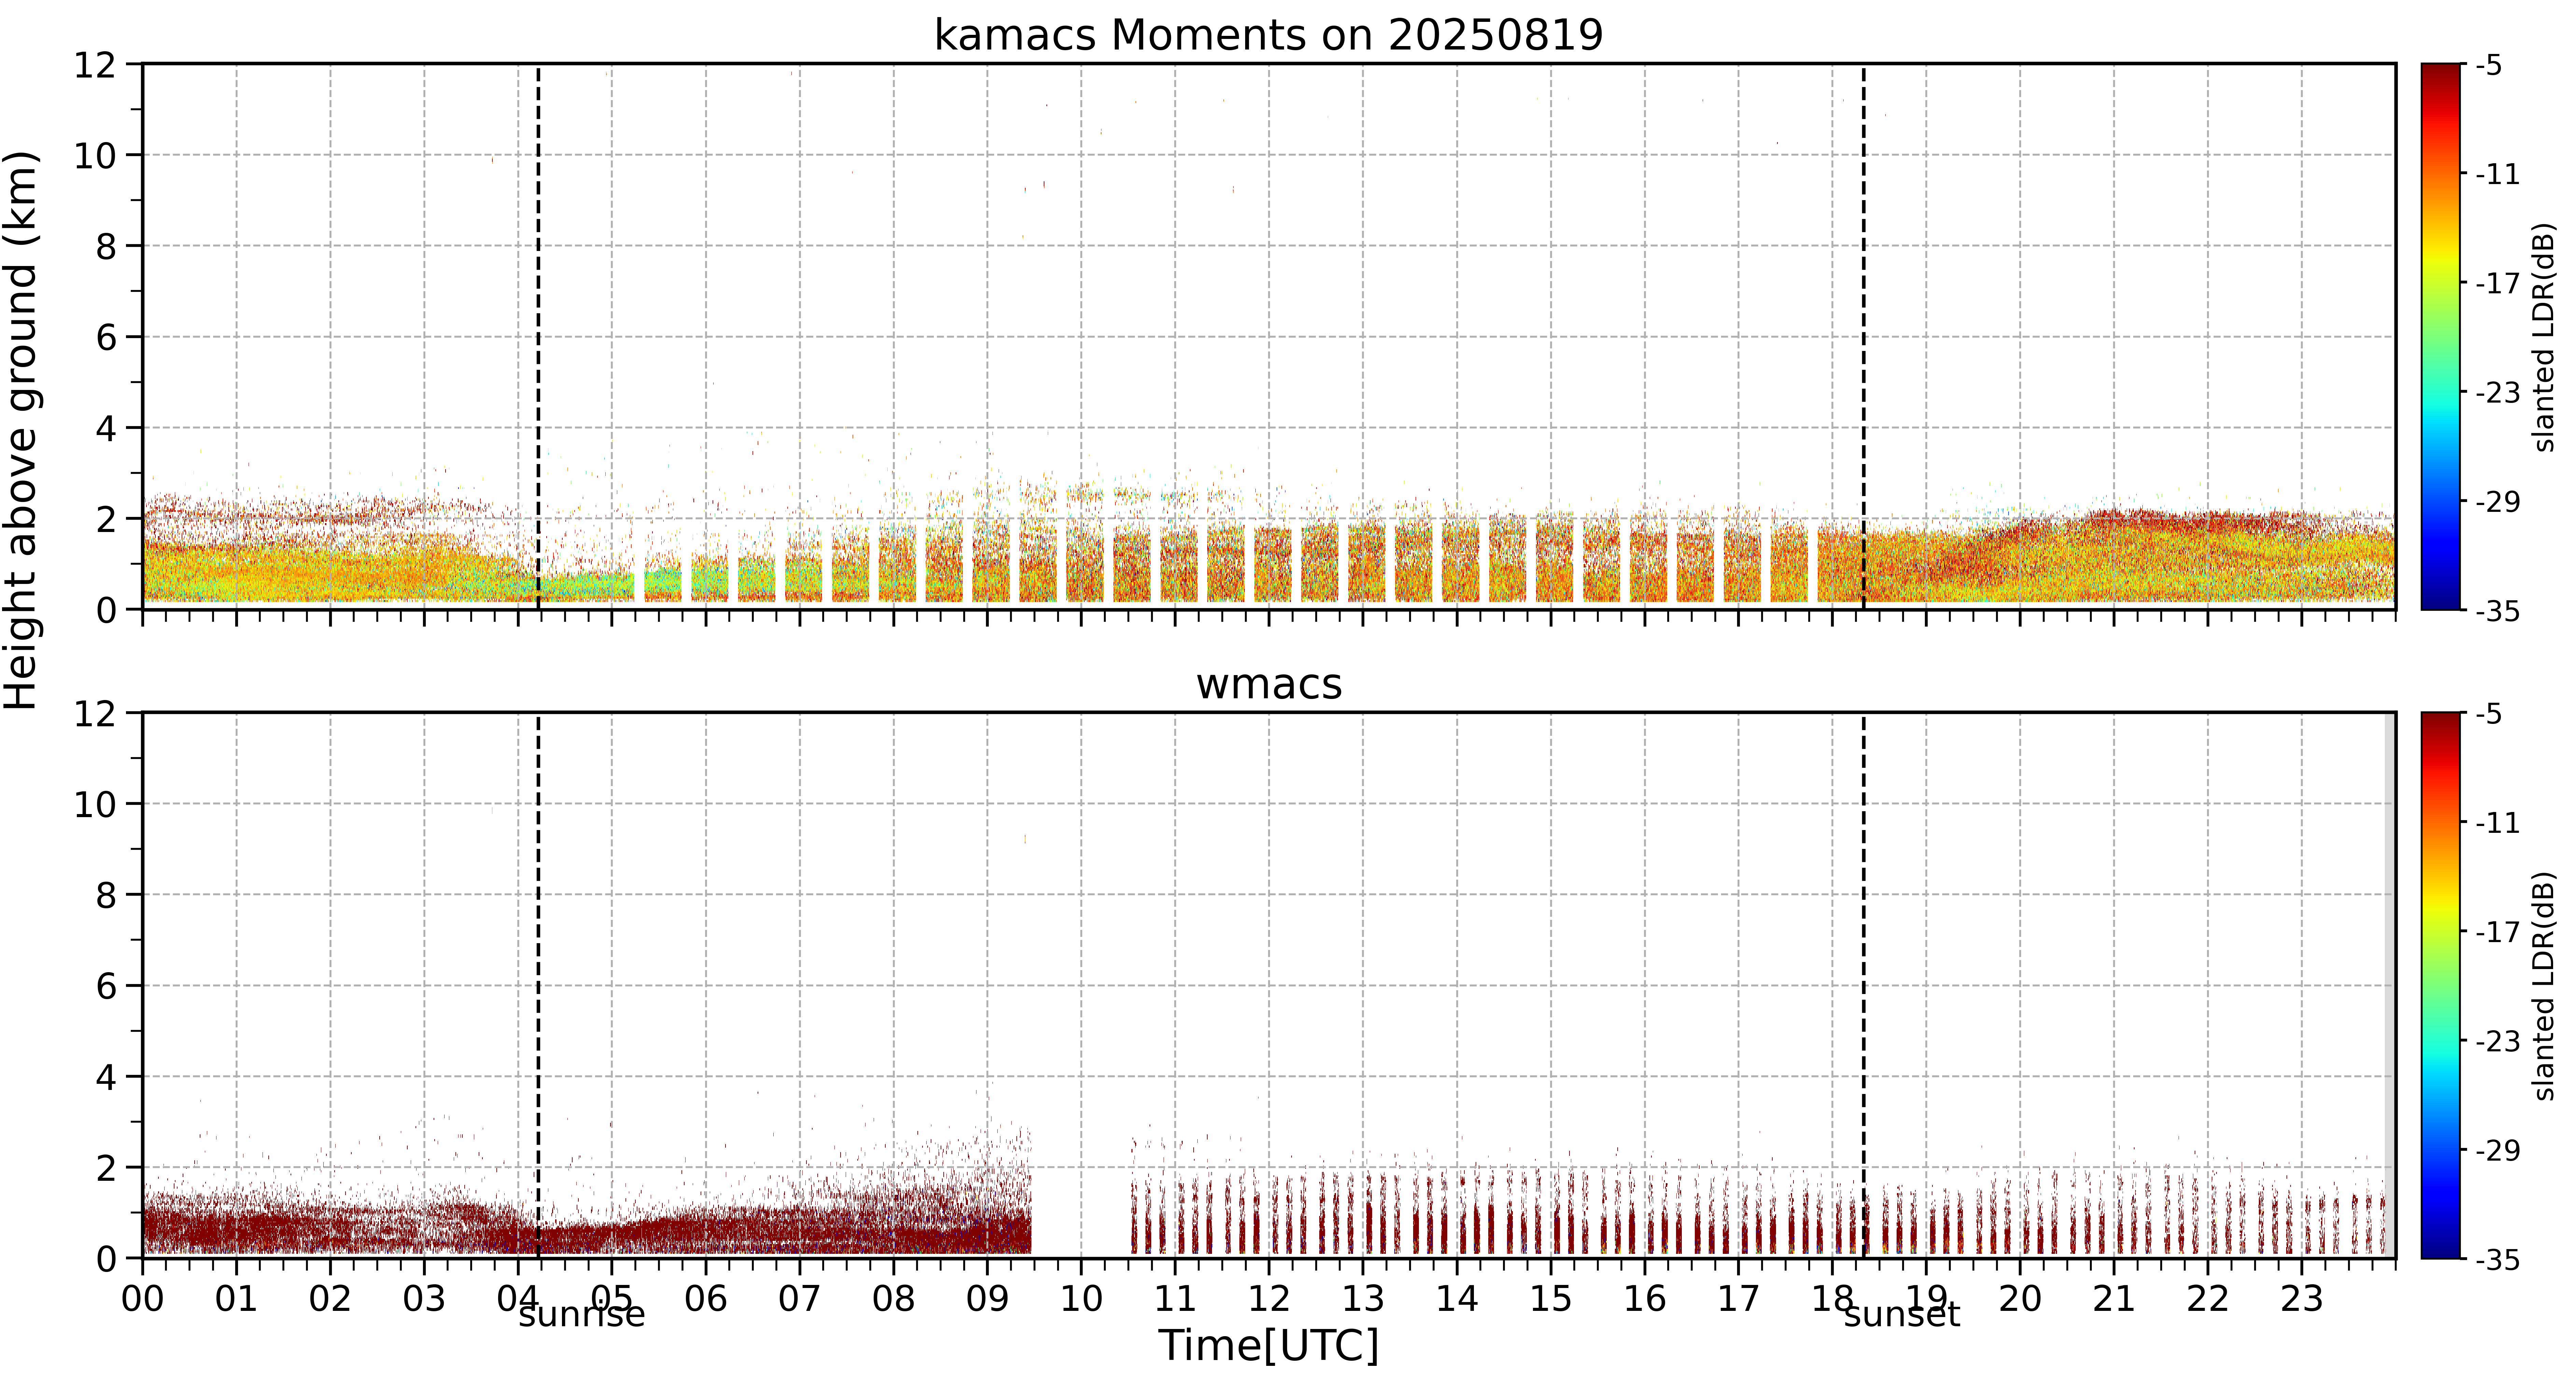Click the '03' hour tick label

(424, 1299)
